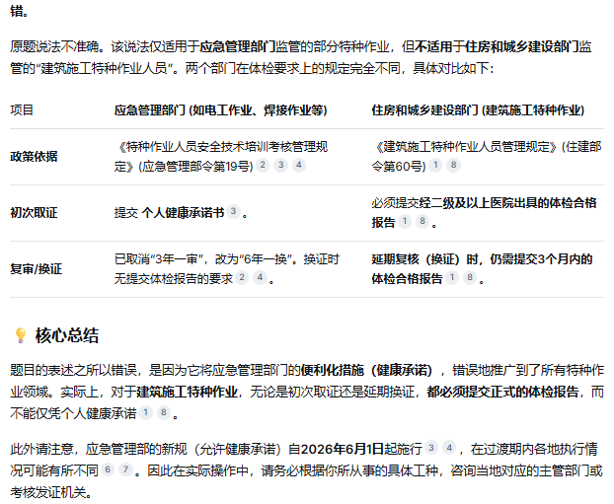Click bold 建筑施工特种作业 in summary paragraph
The height and width of the screenshot is (504, 614).
(187, 392)
